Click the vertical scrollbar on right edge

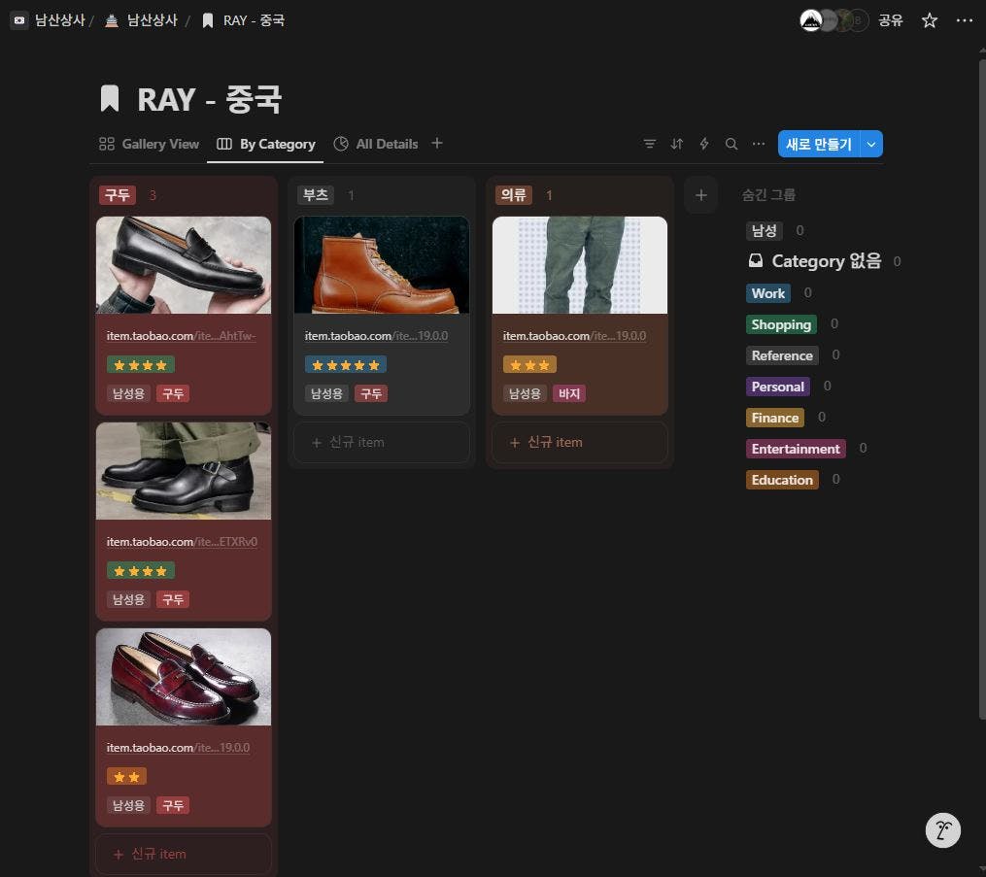981,389
